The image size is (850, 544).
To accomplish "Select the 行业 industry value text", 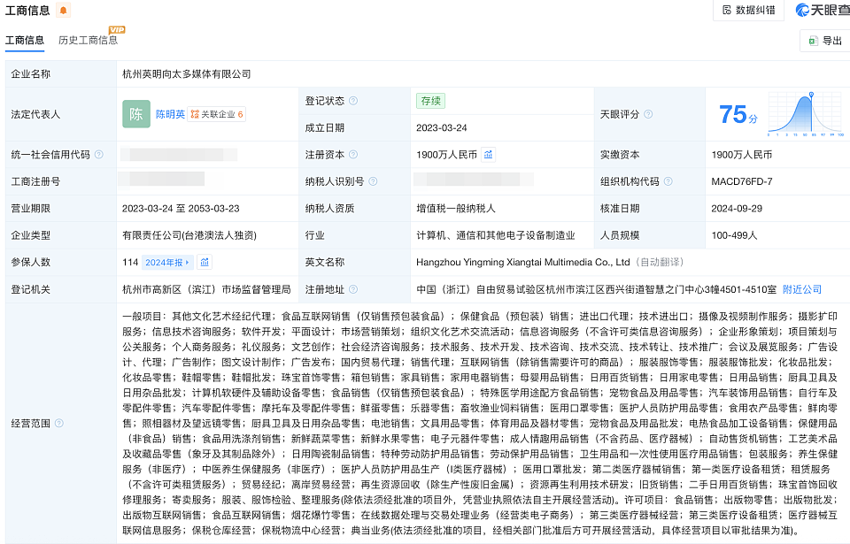I will tap(496, 235).
